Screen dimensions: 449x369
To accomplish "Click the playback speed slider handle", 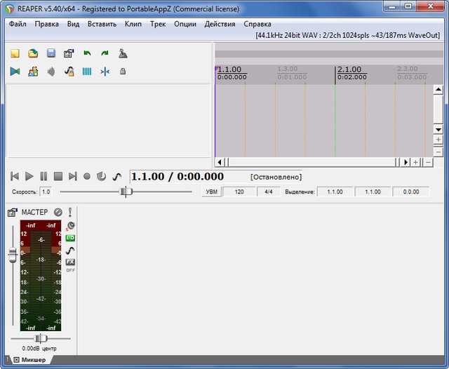I will 126,192.
